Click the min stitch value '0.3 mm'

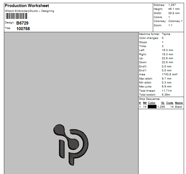pos(167,83)
